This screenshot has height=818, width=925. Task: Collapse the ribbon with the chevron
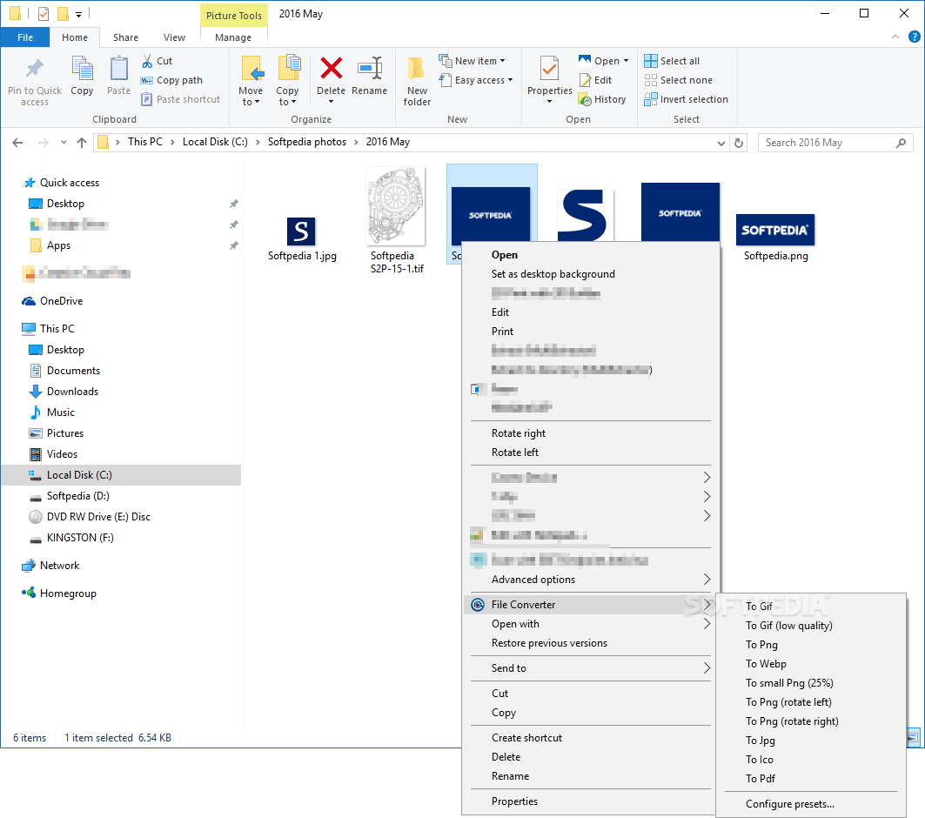point(895,37)
